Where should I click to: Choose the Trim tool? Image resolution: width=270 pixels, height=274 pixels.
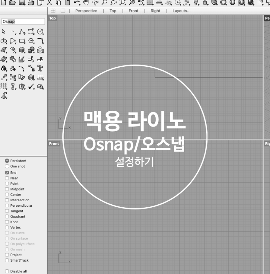[x=31, y=59]
